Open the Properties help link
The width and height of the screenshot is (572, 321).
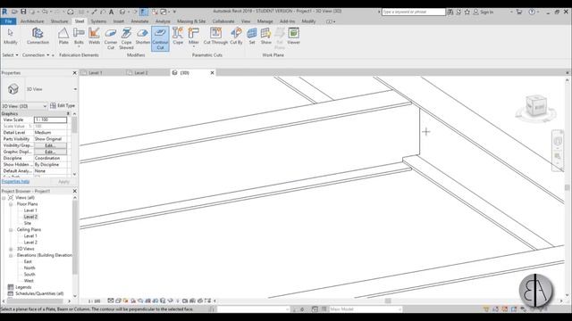16,181
